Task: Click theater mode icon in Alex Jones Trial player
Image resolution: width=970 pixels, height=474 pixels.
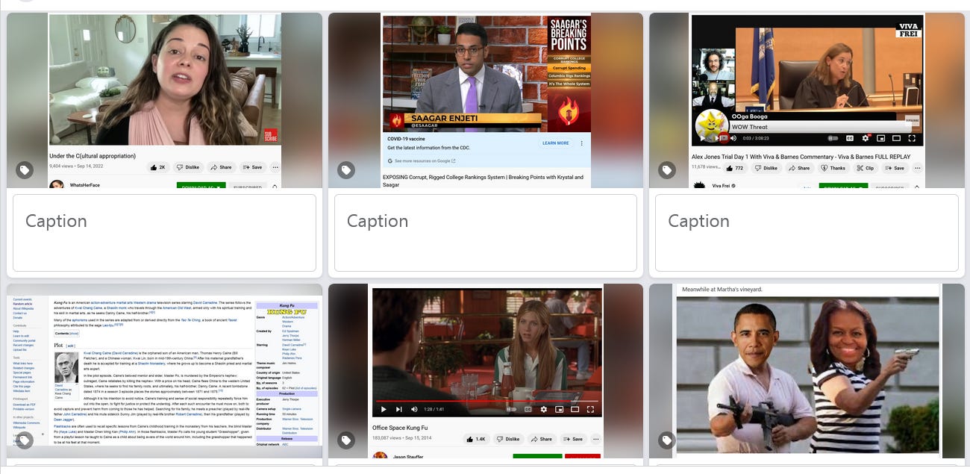Action: coord(896,138)
